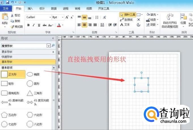Toggle Bold formatting
This screenshot has width=193, height=130.
coord(28,25)
